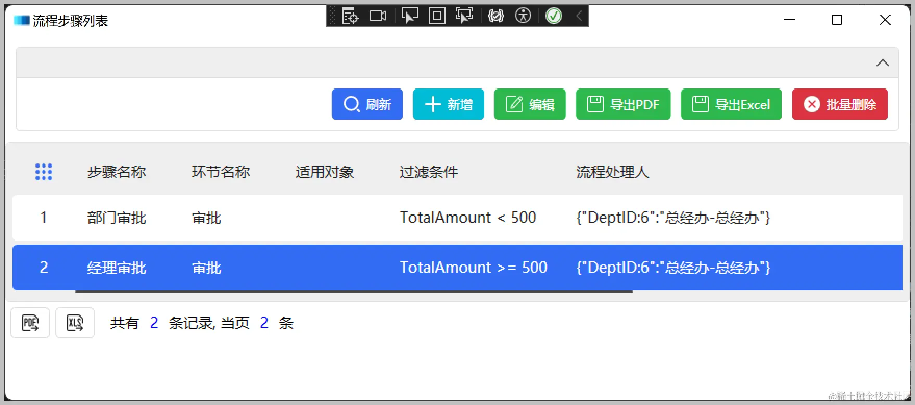Image resolution: width=915 pixels, height=405 pixels.
Task: Select the 经理审批 row cell
Action: click(117, 268)
